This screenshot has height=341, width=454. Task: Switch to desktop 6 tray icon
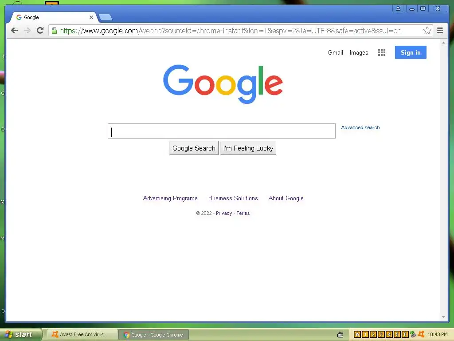(x=405, y=335)
